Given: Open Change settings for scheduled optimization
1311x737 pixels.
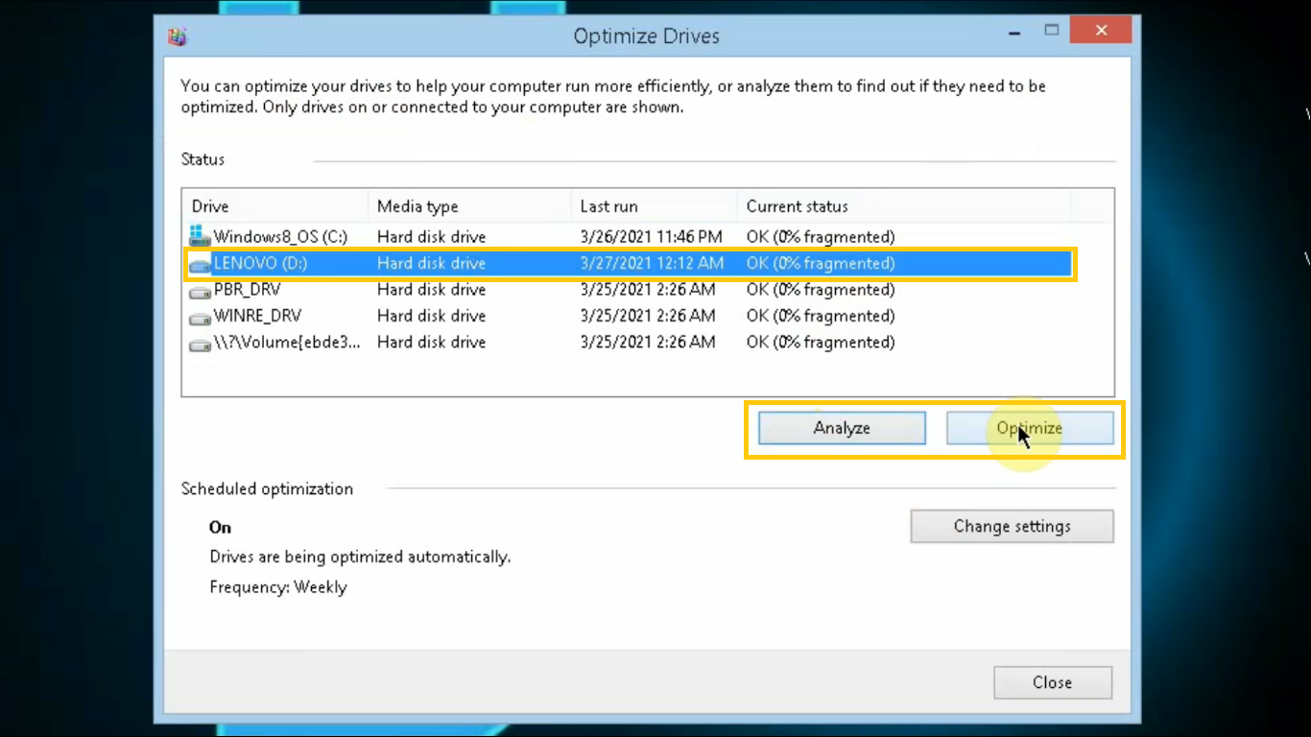Looking at the screenshot, I should click(1012, 526).
